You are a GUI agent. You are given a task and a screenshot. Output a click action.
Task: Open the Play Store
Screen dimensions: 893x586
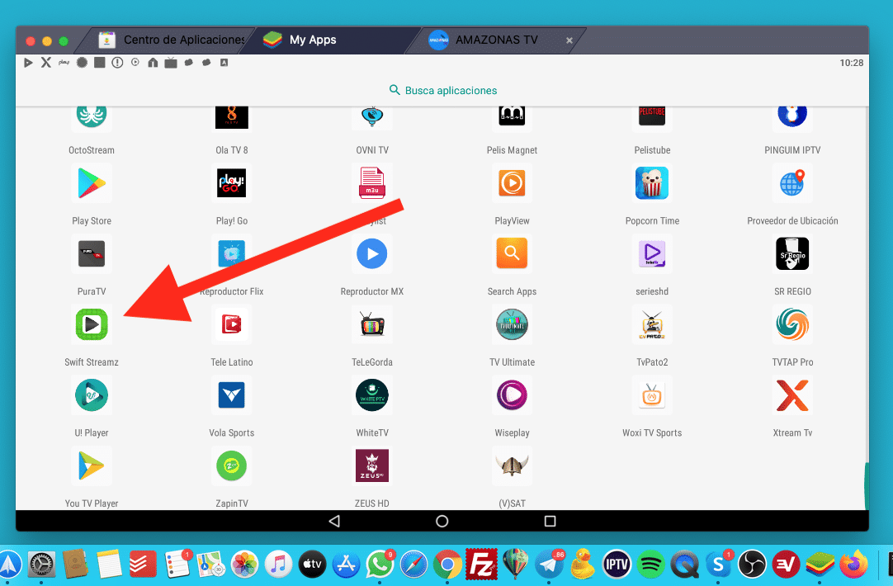click(91, 183)
